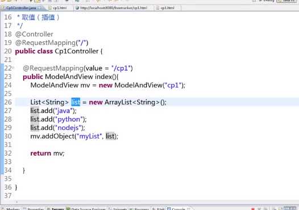Image resolution: width=299 pixels, height=210 pixels.
Task: Open the Markers view tab
Action: pyautogui.click(x=11, y=209)
